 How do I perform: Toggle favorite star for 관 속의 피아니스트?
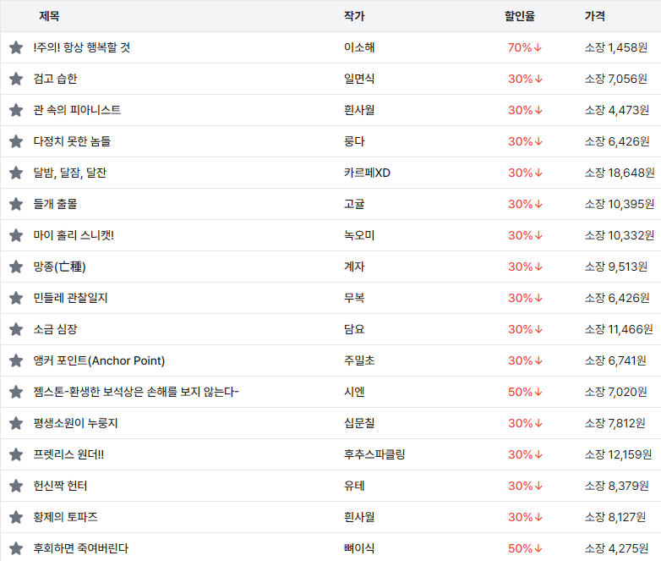click(16, 110)
